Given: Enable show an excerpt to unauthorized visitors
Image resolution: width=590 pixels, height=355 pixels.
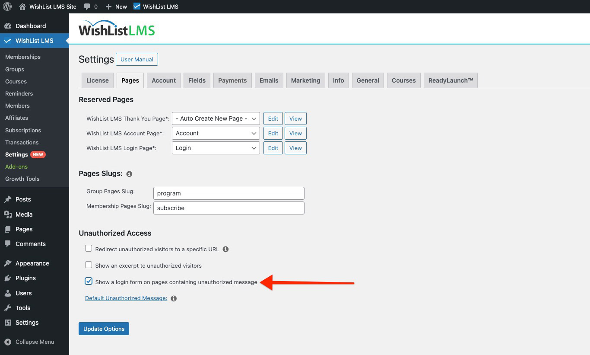Looking at the screenshot, I should coord(89,265).
